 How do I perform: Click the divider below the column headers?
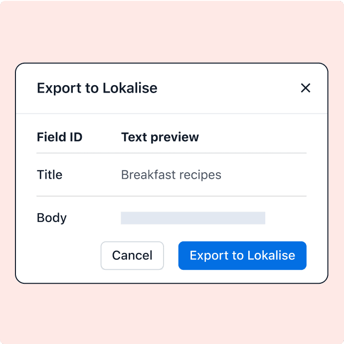(x=172, y=153)
